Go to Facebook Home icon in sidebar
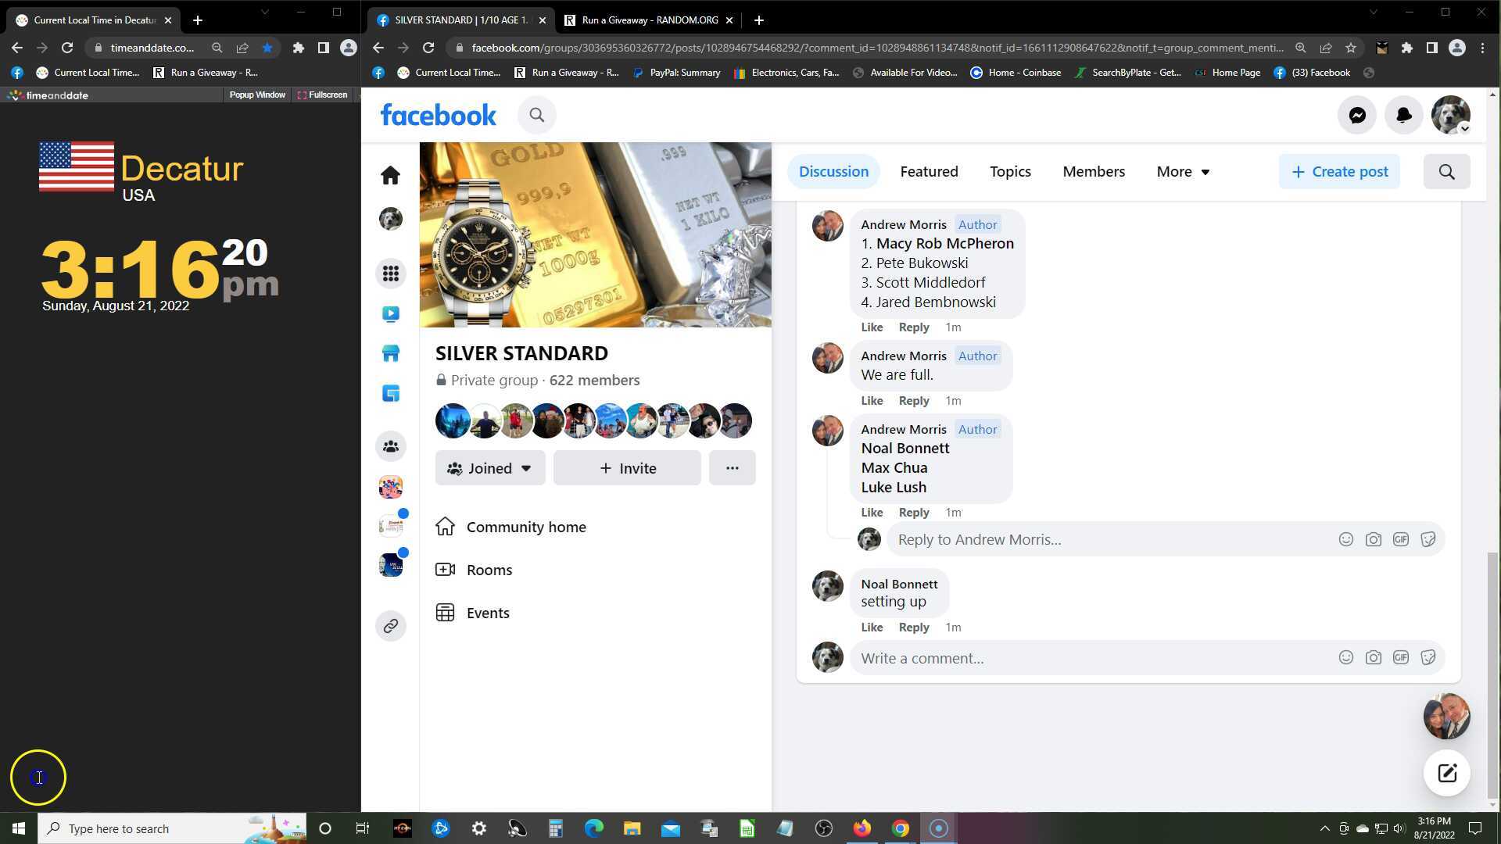Screen dimensions: 1501x844 pos(390,175)
